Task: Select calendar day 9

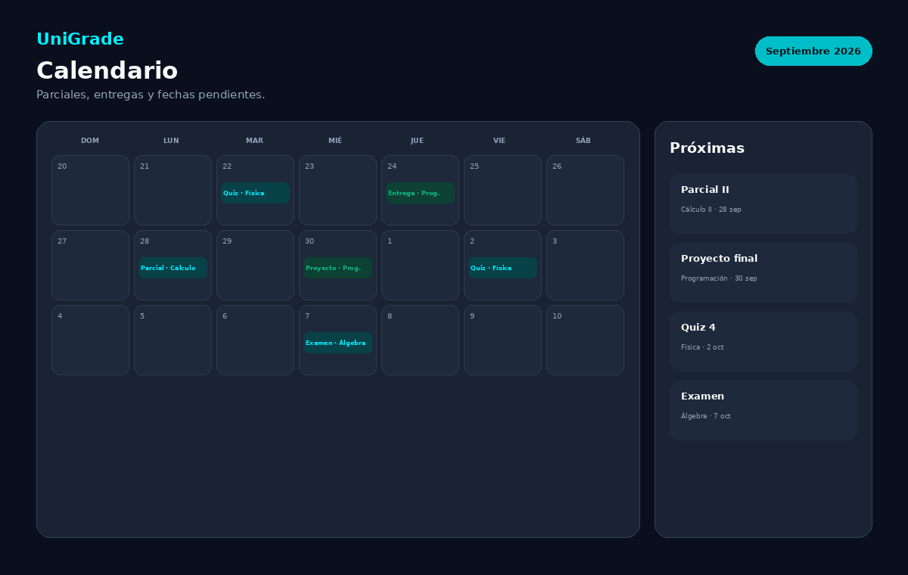Action: [502, 340]
